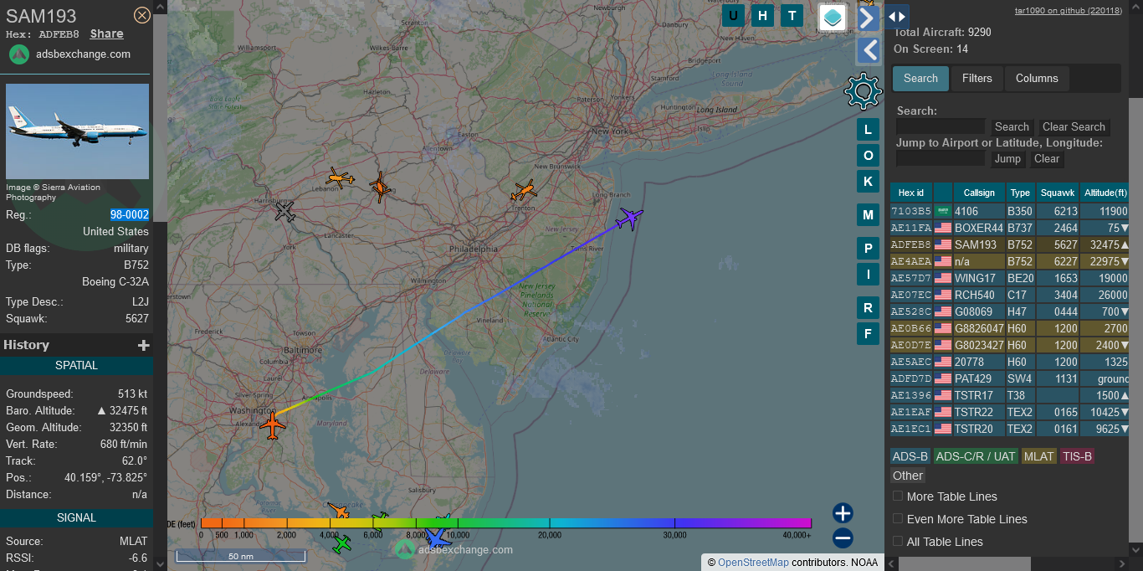This screenshot has height=571, width=1143.
Task: Focus the Jump to Airport input field
Action: pos(941,158)
